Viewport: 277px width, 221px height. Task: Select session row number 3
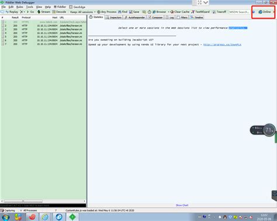coord(44,29)
